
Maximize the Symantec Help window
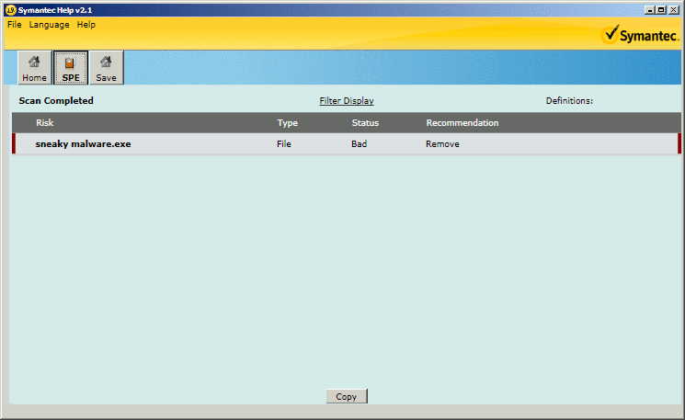click(x=661, y=9)
